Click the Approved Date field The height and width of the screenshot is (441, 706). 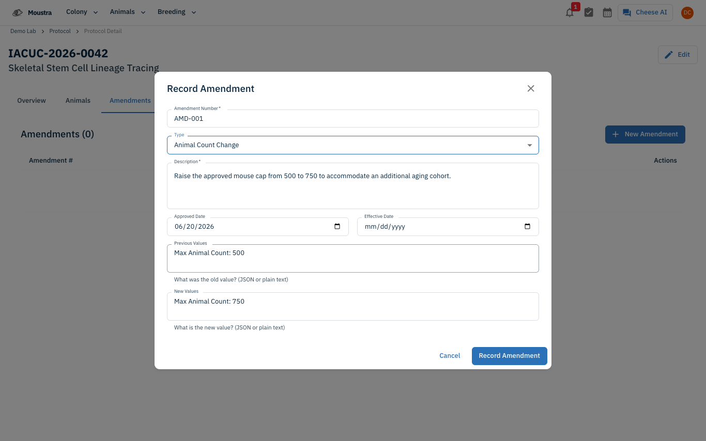[258, 227]
